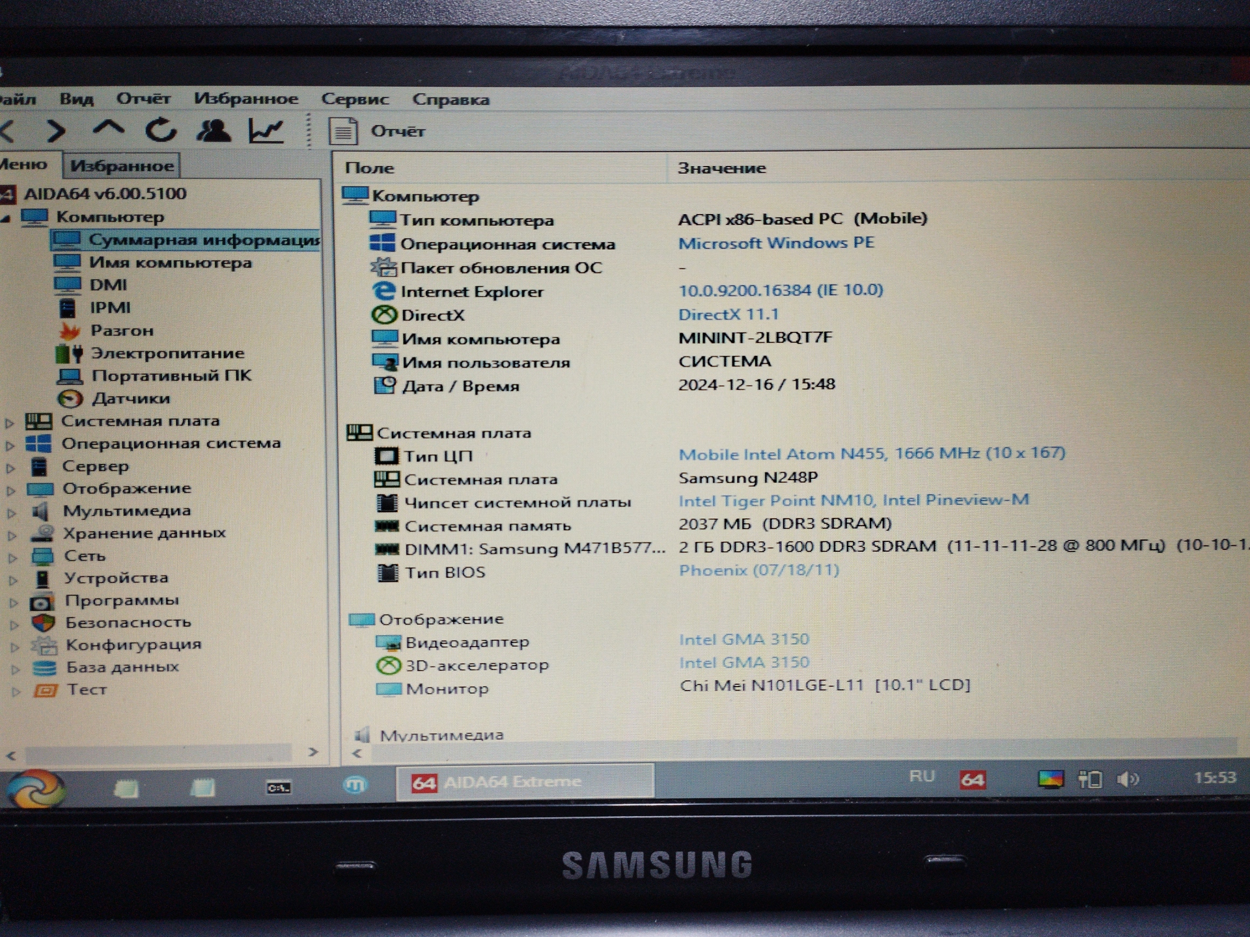
Task: Select the Samsung N248P value row
Action: click(x=748, y=478)
